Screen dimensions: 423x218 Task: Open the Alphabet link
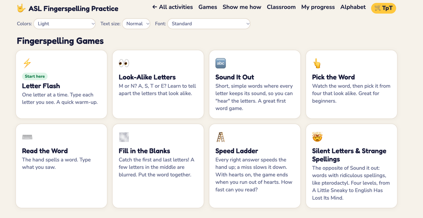coord(353,7)
